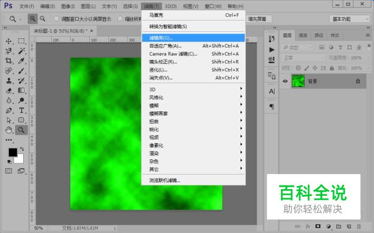Toggle lock image pixels brush icon
This screenshot has height=233, width=374.
coord(306,68)
